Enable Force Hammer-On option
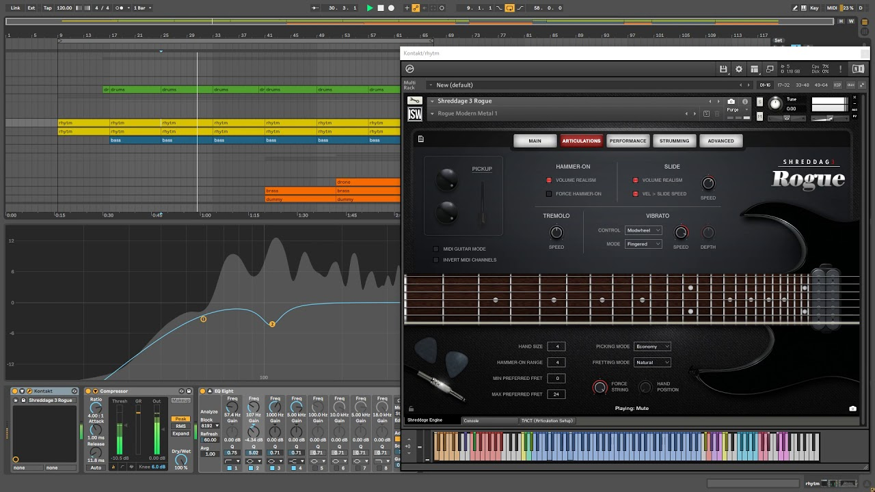Image resolution: width=875 pixels, height=492 pixels. coord(549,194)
